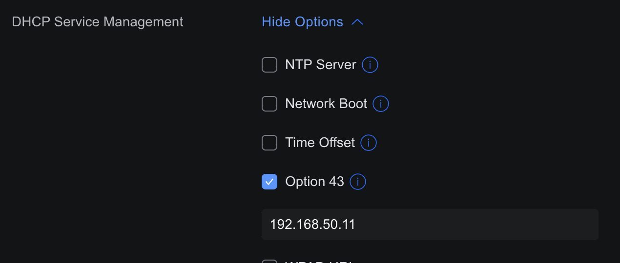Open the Network Boot info tooltip icon
This screenshot has height=263, width=620.
[381, 104]
